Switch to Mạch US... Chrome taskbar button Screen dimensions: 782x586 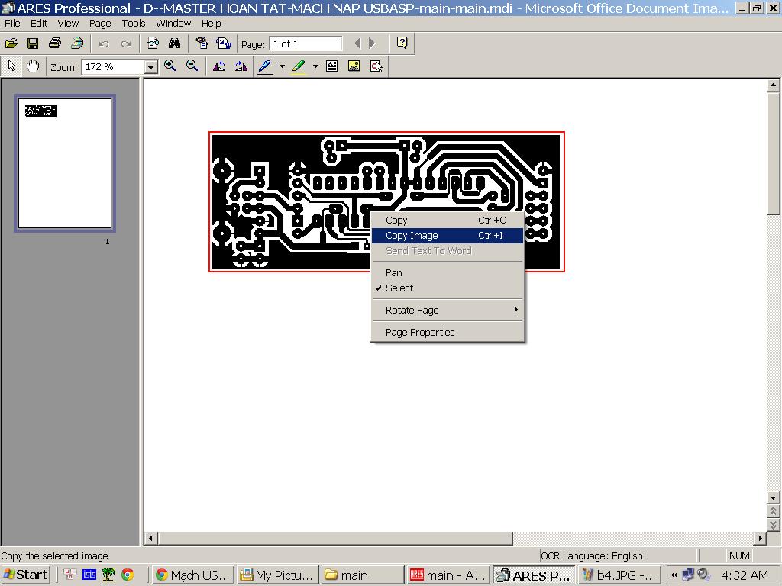[193, 575]
